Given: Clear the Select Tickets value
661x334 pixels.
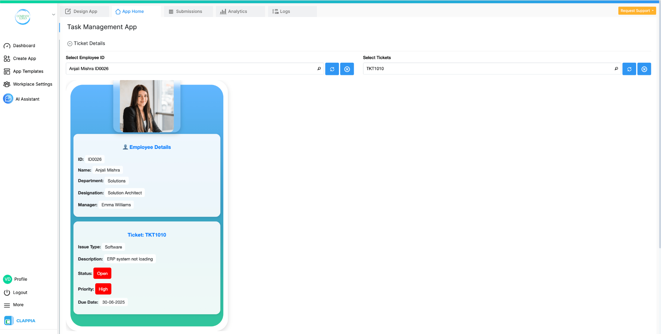Looking at the screenshot, I should 644,69.
